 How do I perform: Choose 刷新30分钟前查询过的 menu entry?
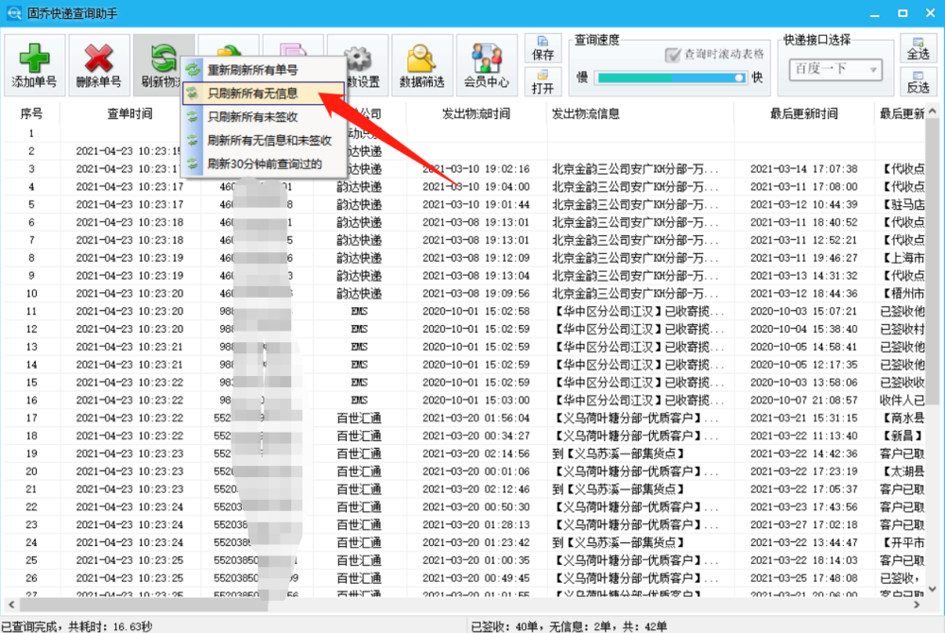(263, 163)
